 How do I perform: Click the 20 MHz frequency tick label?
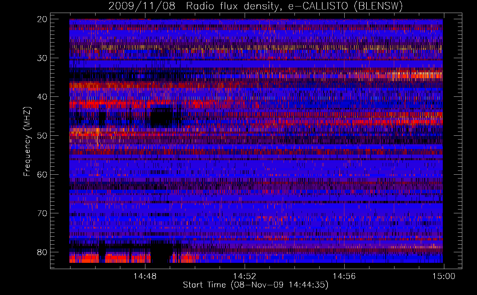tap(42, 19)
